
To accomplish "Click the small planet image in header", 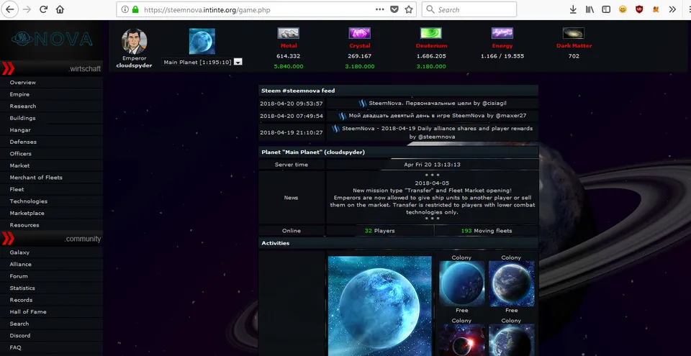I will (x=202, y=41).
